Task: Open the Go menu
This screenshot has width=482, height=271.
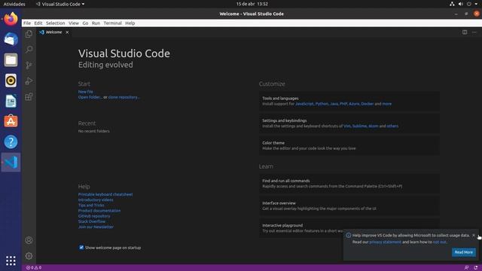Action: click(x=85, y=23)
